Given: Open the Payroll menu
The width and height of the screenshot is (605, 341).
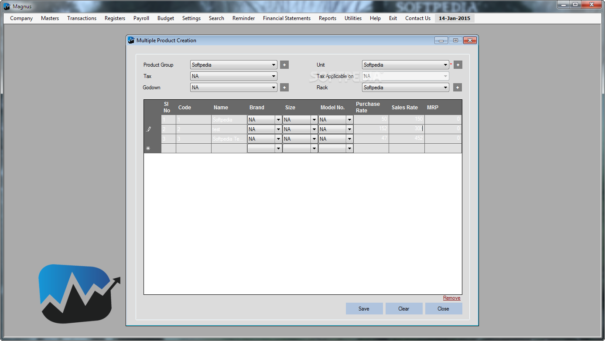Looking at the screenshot, I should coord(141,18).
